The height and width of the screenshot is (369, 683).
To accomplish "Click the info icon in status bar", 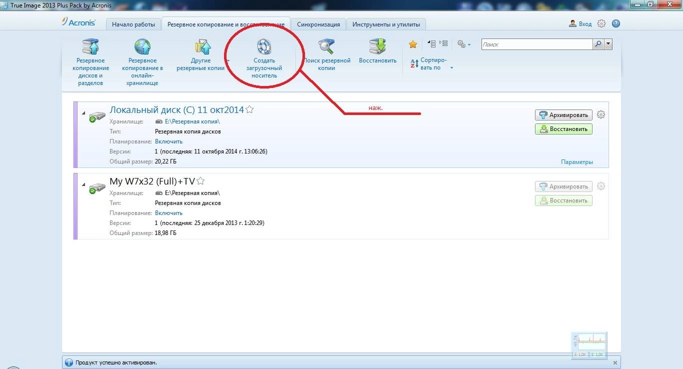I will click(x=68, y=362).
